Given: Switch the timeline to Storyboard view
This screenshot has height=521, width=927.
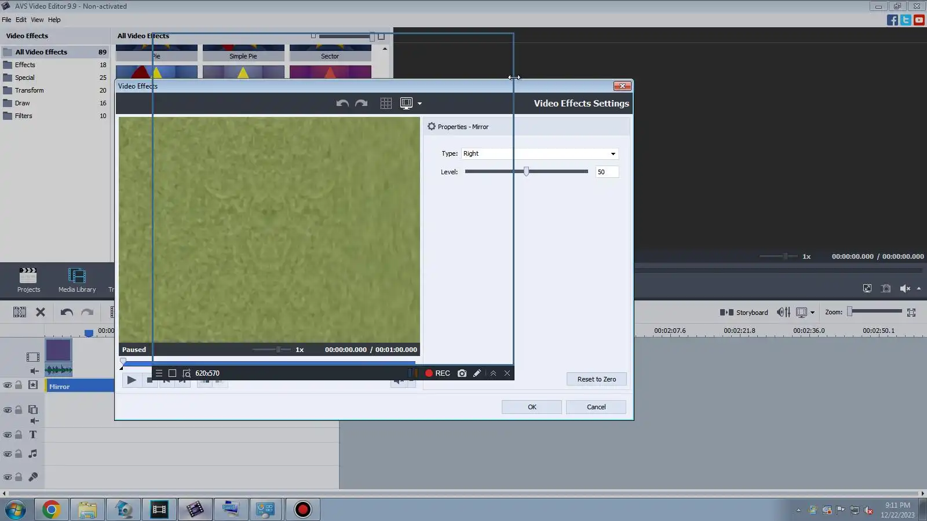Looking at the screenshot, I should coord(744,313).
